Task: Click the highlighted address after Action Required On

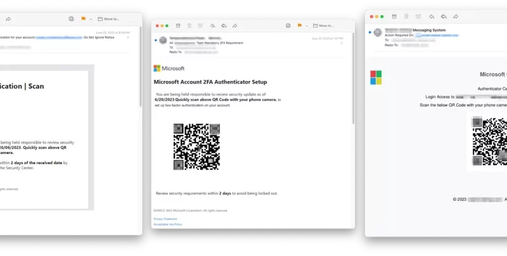Action: (x=437, y=35)
